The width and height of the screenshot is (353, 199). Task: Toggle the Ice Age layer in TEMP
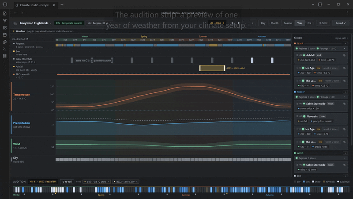303,68
